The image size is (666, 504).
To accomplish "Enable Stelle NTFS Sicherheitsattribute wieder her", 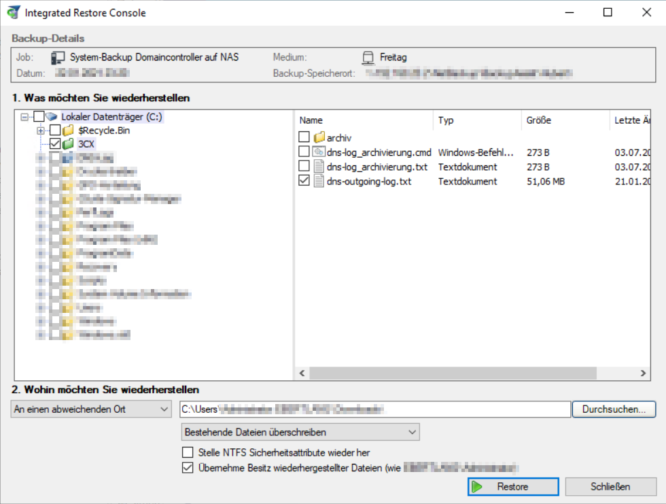I will coord(188,452).
